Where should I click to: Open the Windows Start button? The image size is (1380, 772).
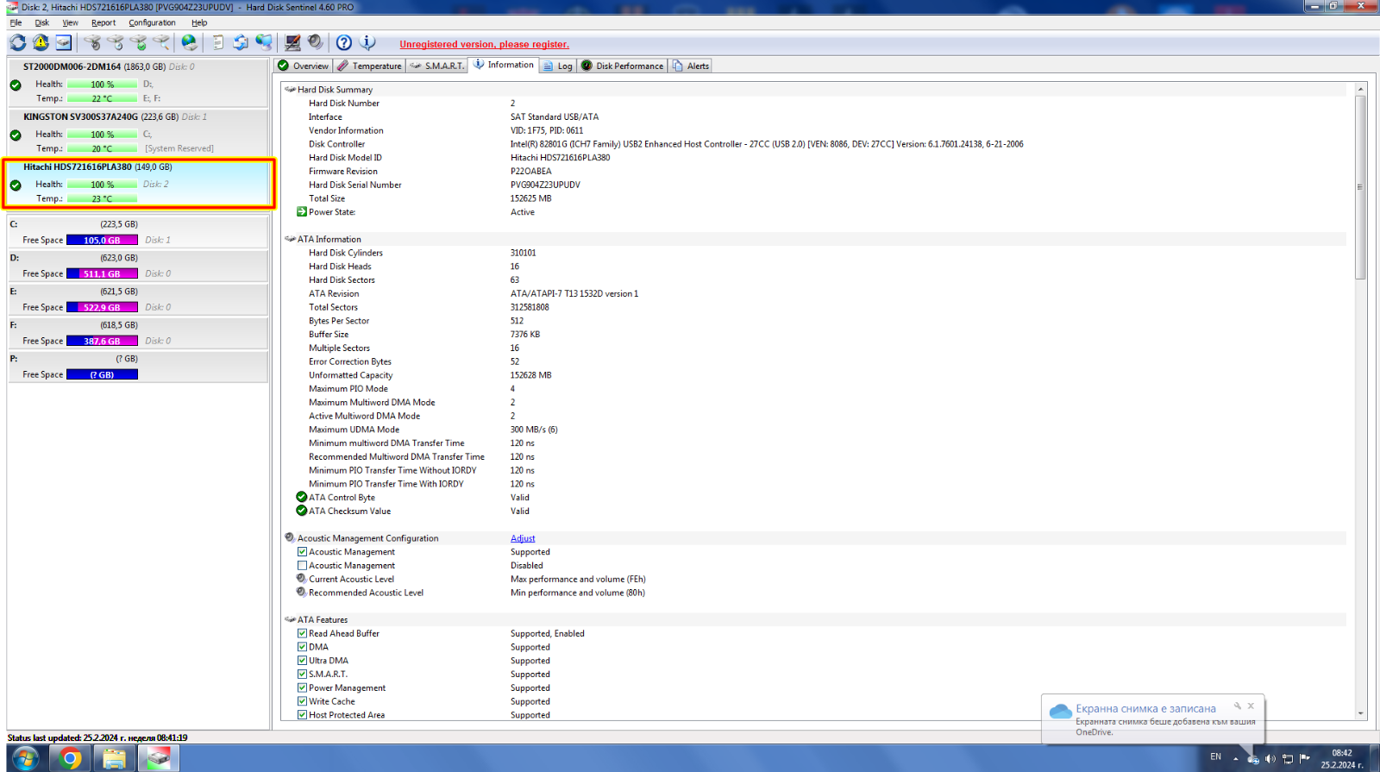(x=25, y=759)
